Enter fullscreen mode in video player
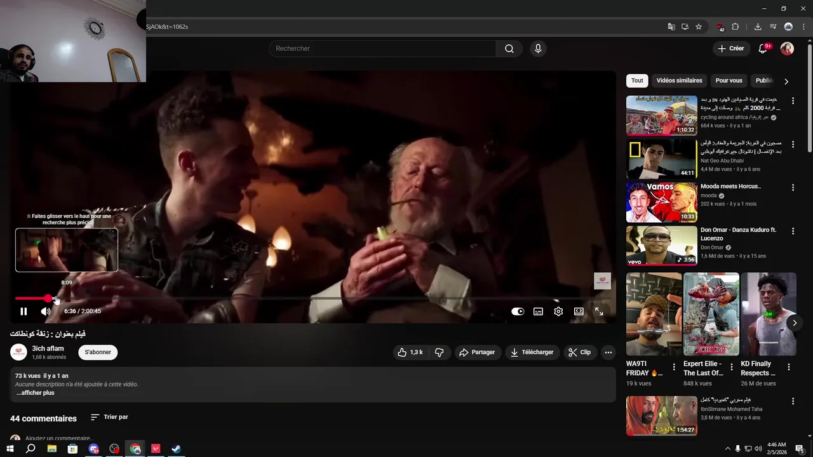This screenshot has width=813, height=457. tap(599, 312)
